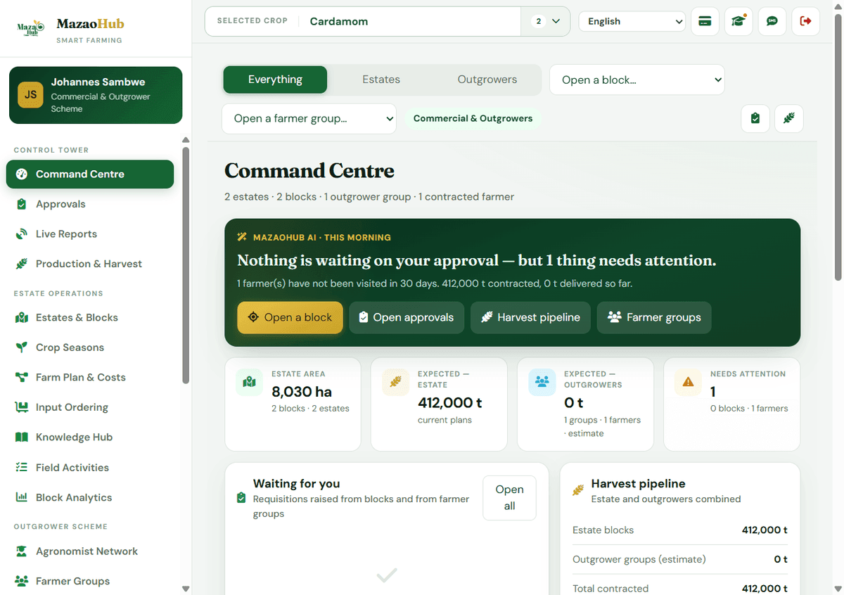The height and width of the screenshot is (595, 844).
Task: Click the red logout icon
Action: 806,21
